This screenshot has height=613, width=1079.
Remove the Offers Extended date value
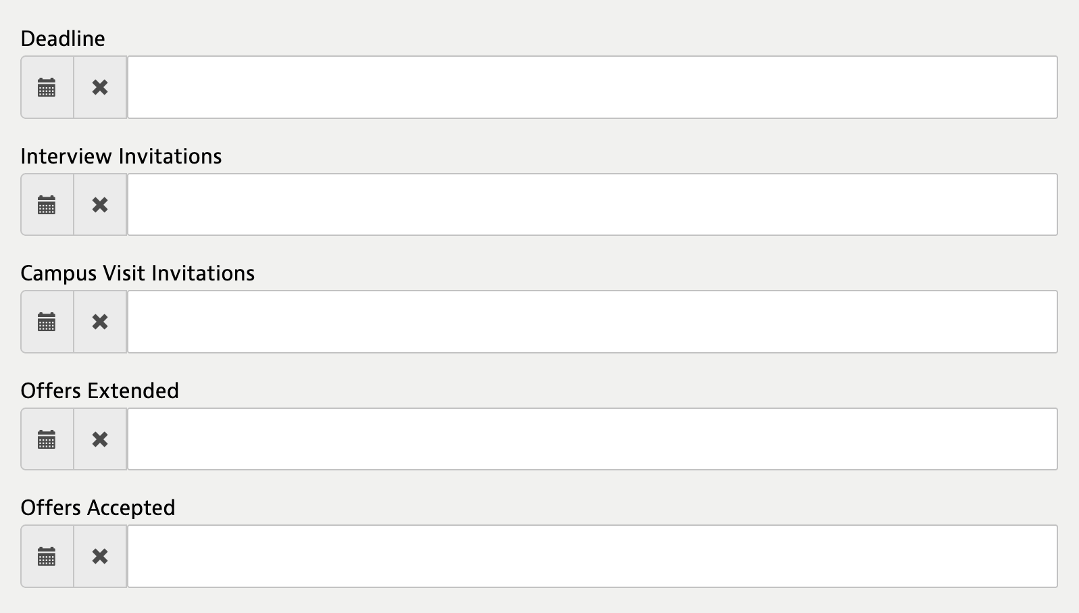click(100, 439)
